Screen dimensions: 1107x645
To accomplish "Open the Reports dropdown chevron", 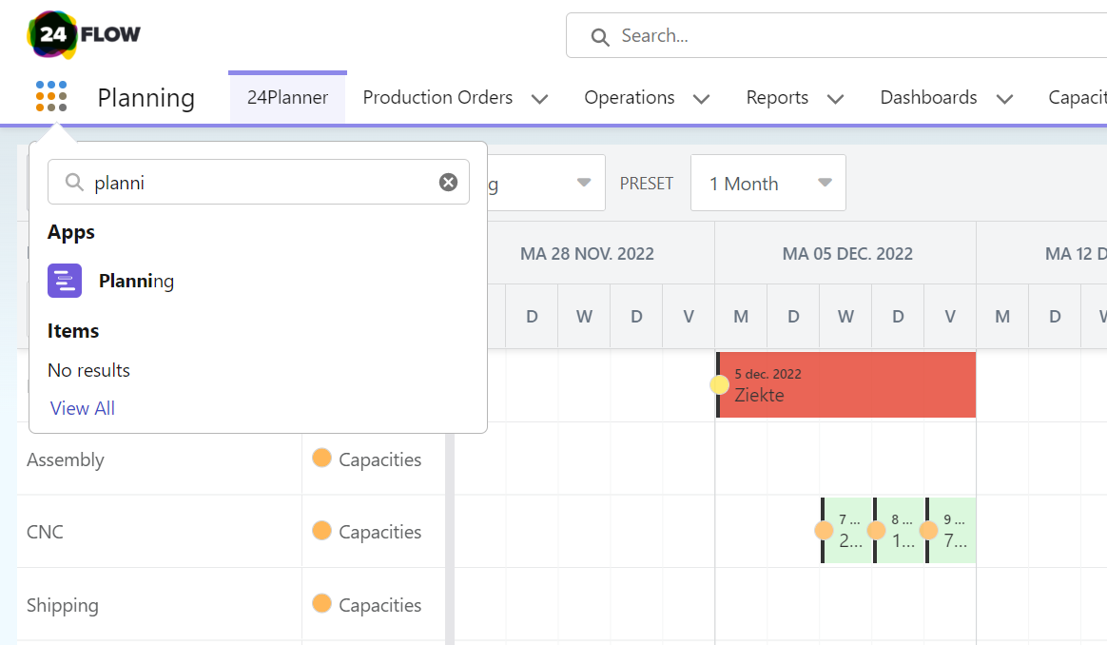I will pos(835,99).
